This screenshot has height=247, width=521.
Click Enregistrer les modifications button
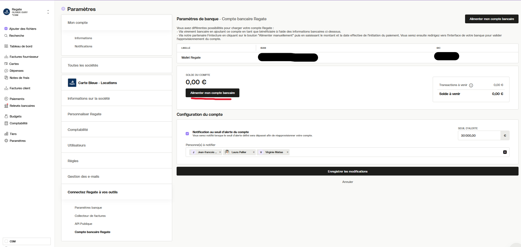[347, 171]
